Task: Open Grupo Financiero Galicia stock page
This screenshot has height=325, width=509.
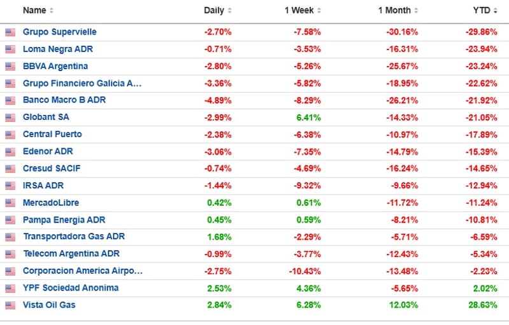Action: tap(82, 83)
